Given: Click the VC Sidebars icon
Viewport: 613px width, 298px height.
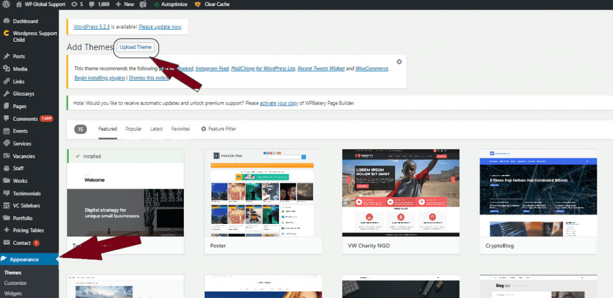Looking at the screenshot, I should coord(6,205).
